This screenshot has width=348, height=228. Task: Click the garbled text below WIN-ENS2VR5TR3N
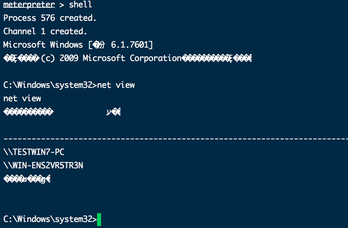click(x=27, y=179)
